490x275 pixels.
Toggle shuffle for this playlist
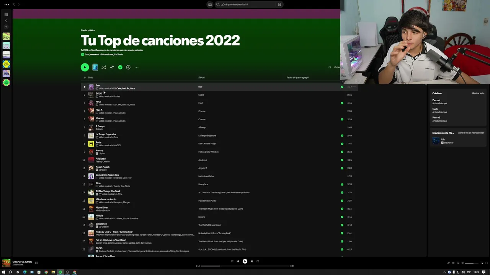point(104,67)
